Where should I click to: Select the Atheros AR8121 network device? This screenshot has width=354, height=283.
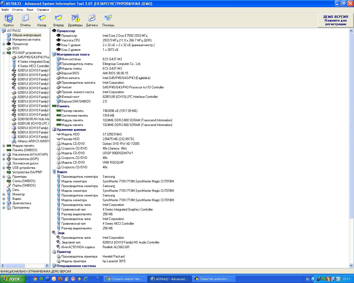[33, 141]
